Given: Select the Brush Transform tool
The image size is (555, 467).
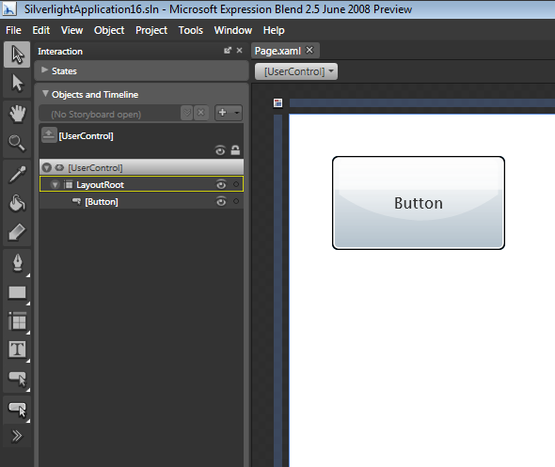Looking at the screenshot, I should (17, 232).
